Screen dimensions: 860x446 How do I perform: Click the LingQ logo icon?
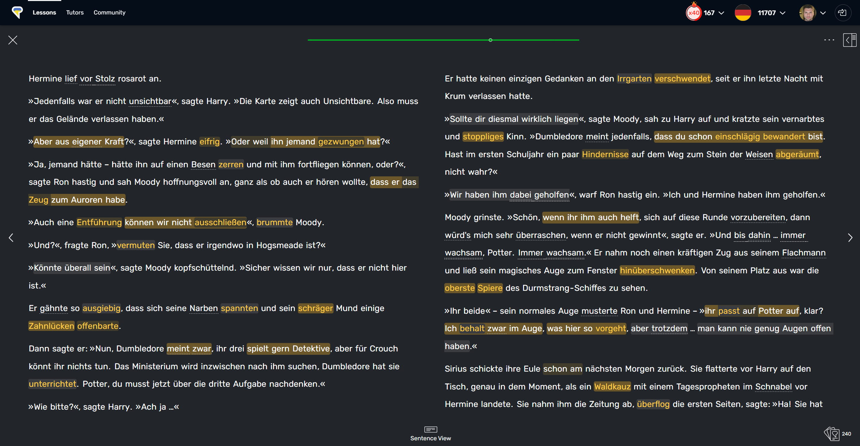coord(17,12)
